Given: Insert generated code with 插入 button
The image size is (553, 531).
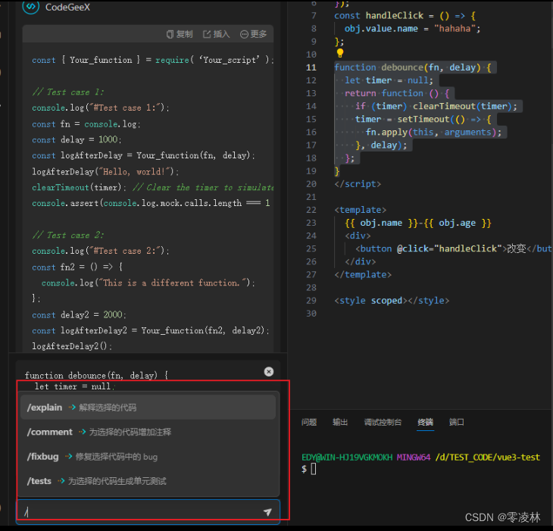Looking at the screenshot, I should 216,34.
